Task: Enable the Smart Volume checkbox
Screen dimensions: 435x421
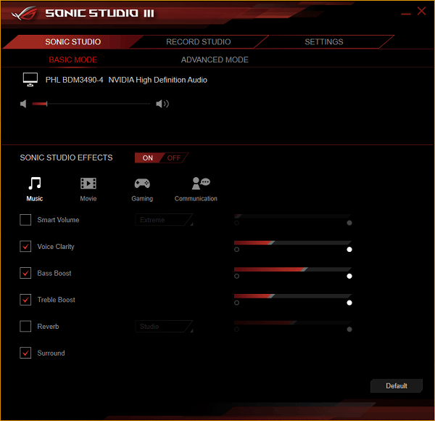Action: tap(25, 220)
